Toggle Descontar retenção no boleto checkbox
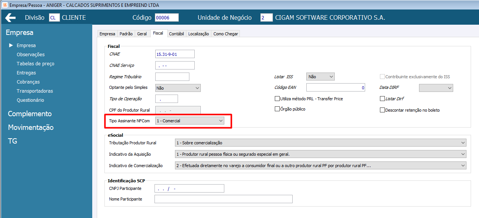 tap(382, 110)
